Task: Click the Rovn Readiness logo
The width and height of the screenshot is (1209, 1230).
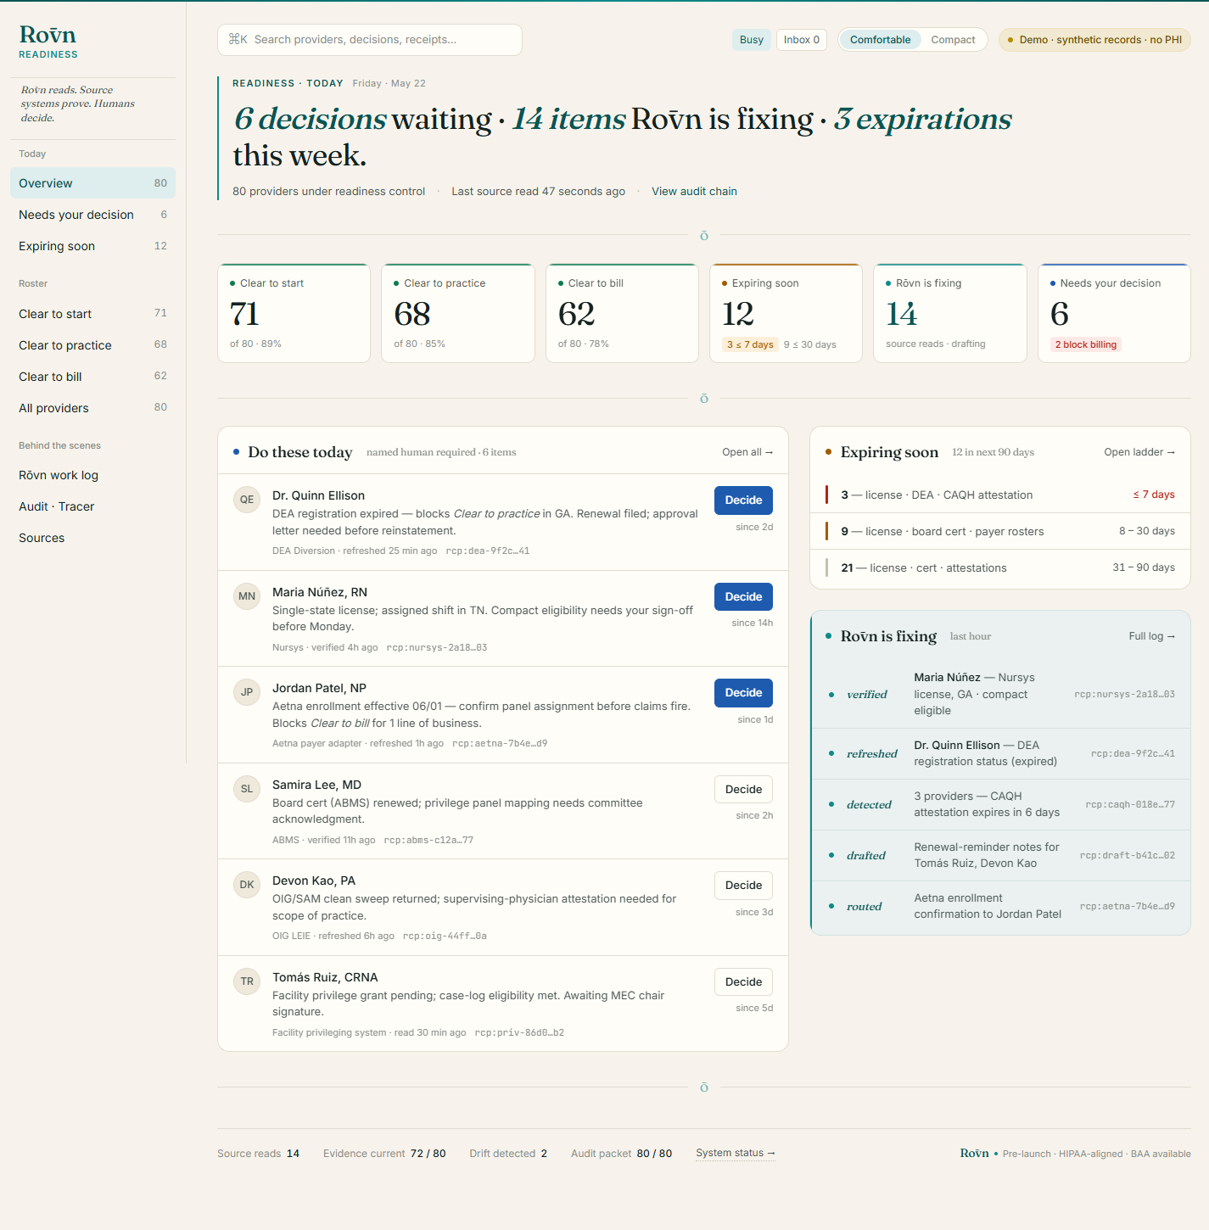Action: coord(48,41)
